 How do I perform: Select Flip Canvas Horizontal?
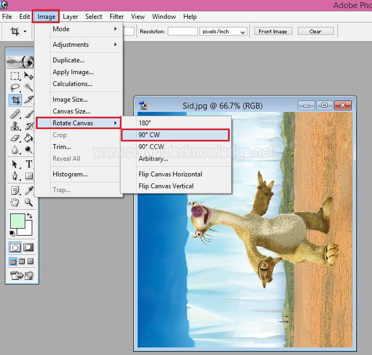click(x=176, y=174)
